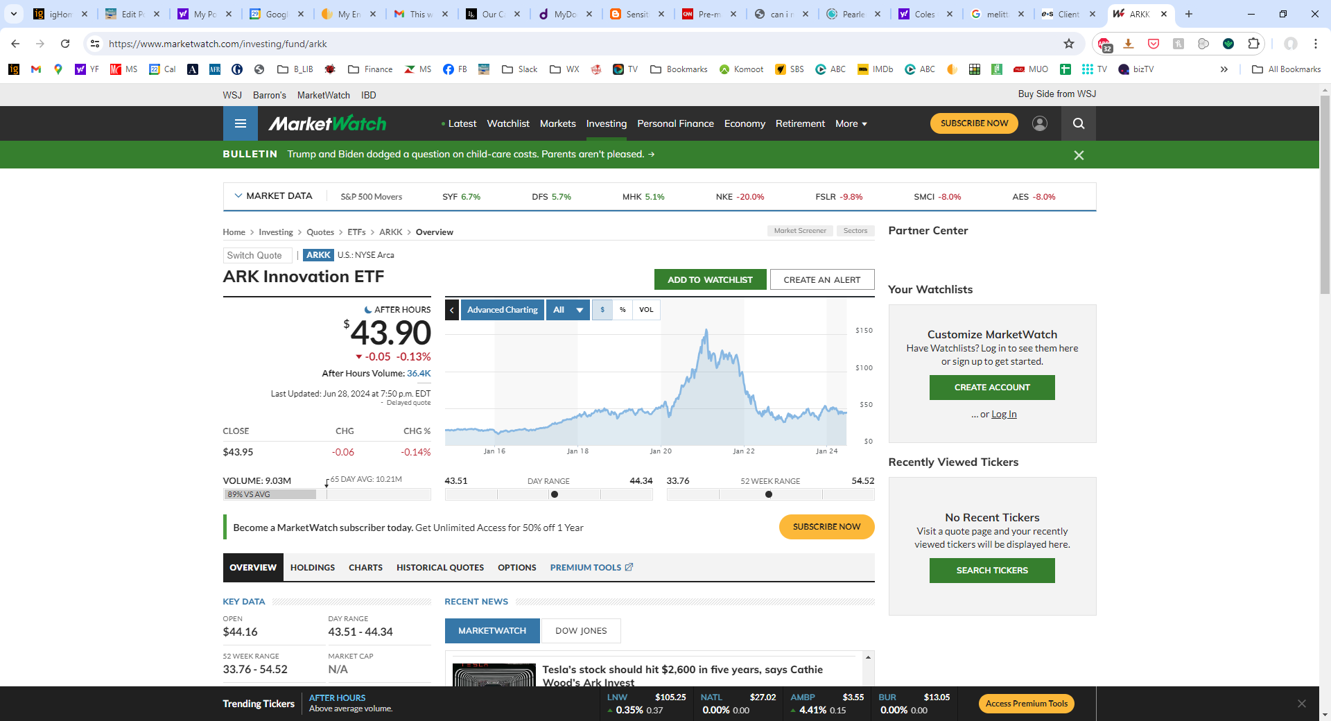Click Add to Watchlist button
The height and width of the screenshot is (721, 1331).
[x=710, y=280]
